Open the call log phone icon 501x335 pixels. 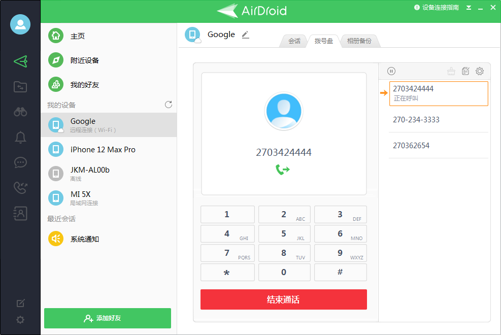[20, 188]
